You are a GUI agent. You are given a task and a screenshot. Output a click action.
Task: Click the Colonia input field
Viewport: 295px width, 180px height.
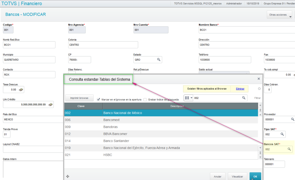(x=103, y=45)
